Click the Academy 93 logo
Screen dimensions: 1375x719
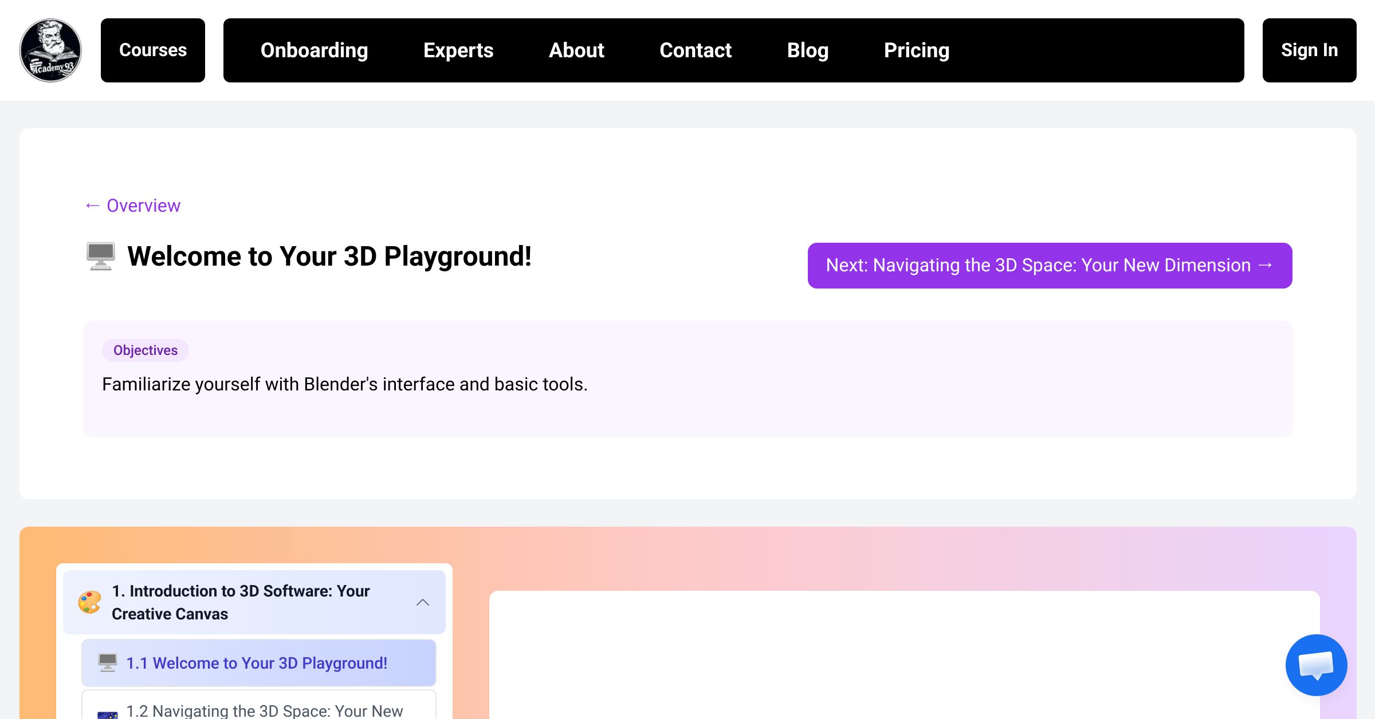coord(50,50)
